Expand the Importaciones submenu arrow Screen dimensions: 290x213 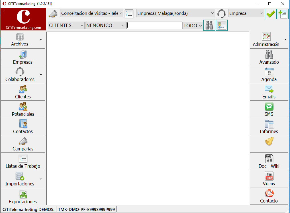pos(41,179)
